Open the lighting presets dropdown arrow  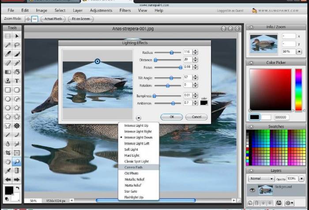pyautogui.click(x=139, y=118)
